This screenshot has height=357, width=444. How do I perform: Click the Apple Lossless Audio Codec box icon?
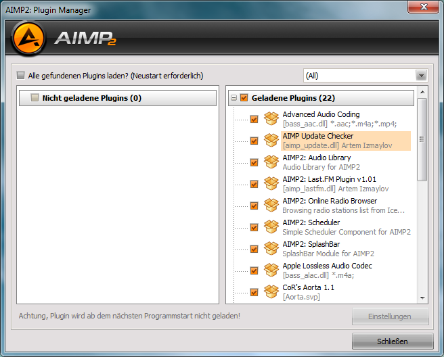pyautogui.click(x=271, y=270)
